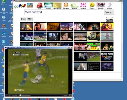Open the Funny smiley category icon
Screen dimensions: 127x100
point(92,6)
